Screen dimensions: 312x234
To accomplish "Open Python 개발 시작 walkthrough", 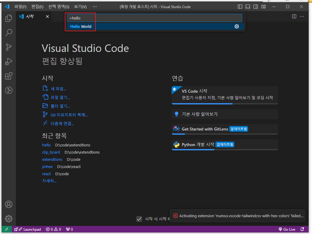I will point(225,145).
